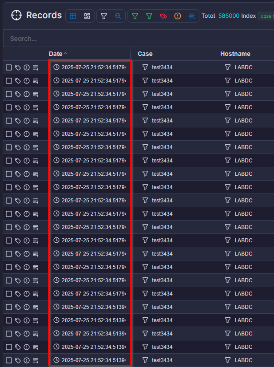This screenshot has height=367, width=274.
Task: Switch to the table view icon
Action: pyautogui.click(x=73, y=16)
